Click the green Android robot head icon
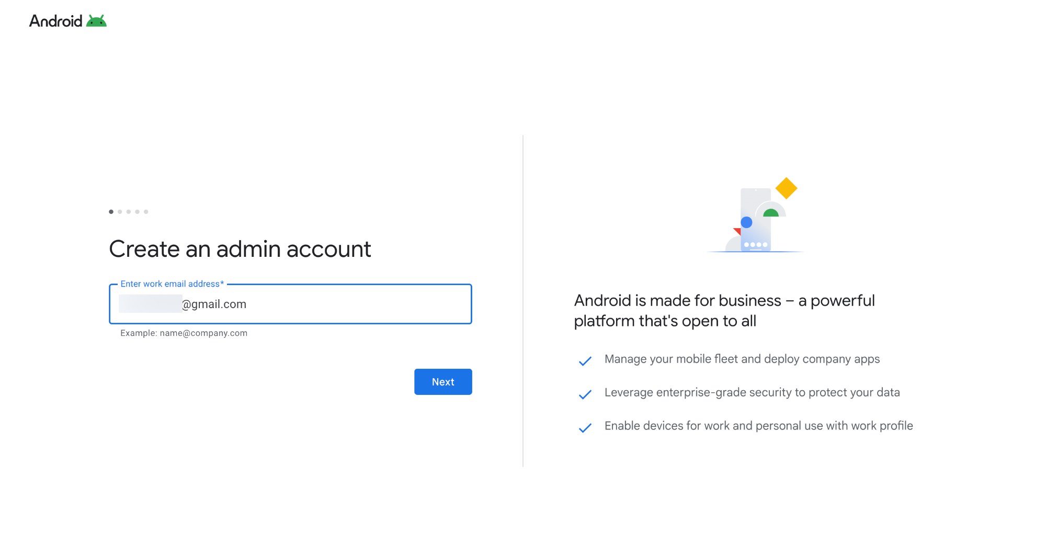 click(x=96, y=21)
